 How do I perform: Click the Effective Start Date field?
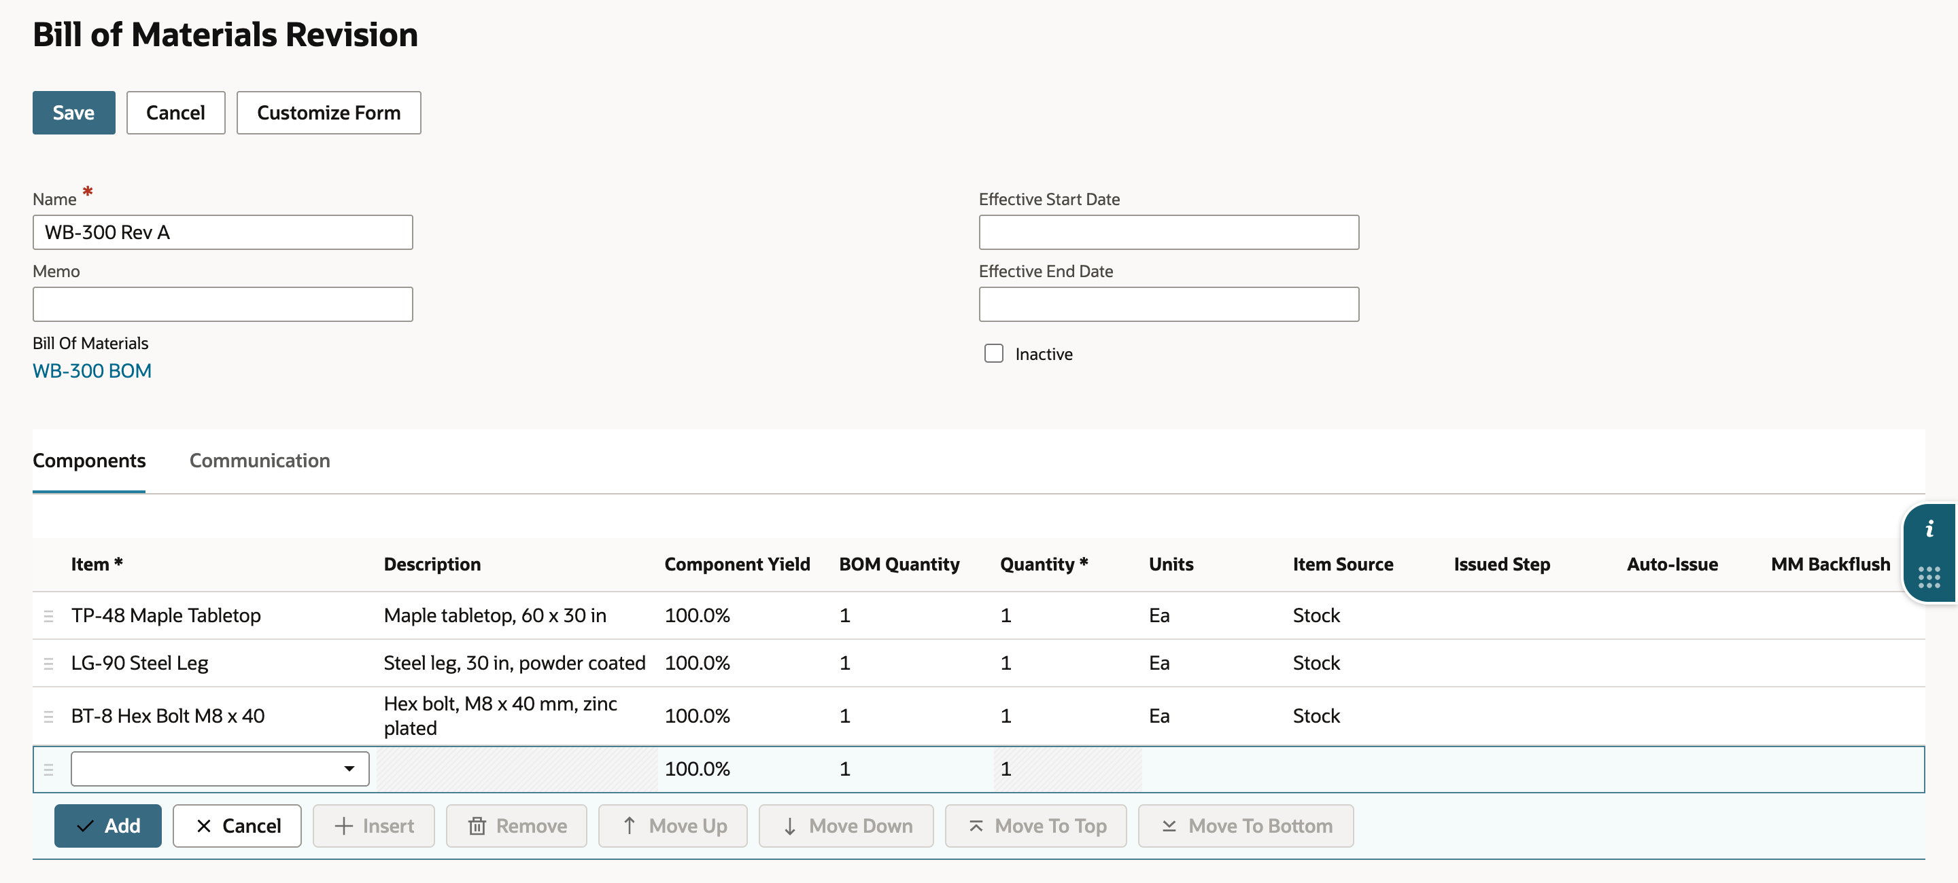[1169, 232]
